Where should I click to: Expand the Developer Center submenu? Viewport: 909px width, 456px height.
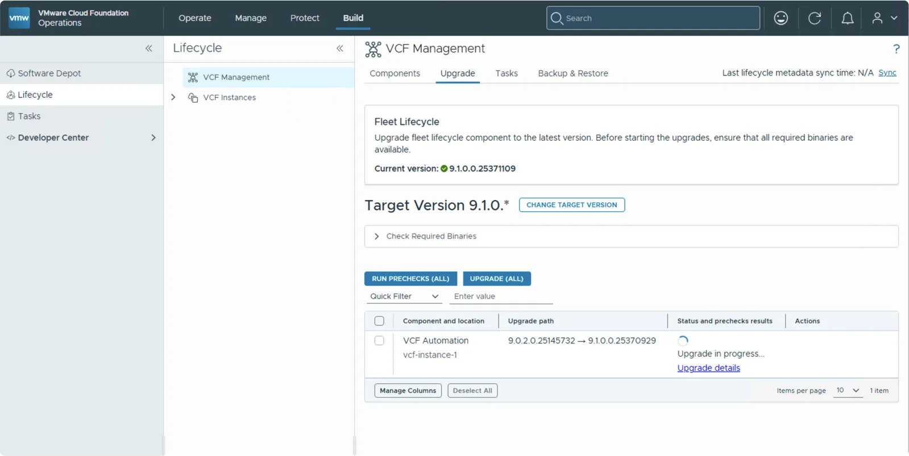[153, 137]
